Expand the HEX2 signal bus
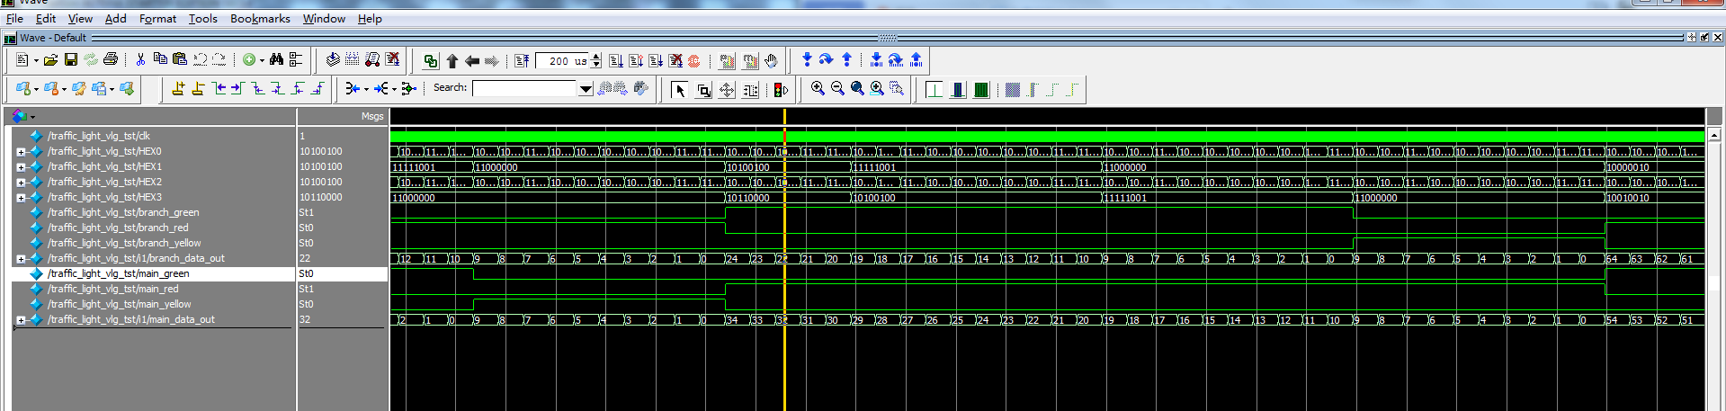Image resolution: width=1726 pixels, height=411 pixels. point(21,183)
